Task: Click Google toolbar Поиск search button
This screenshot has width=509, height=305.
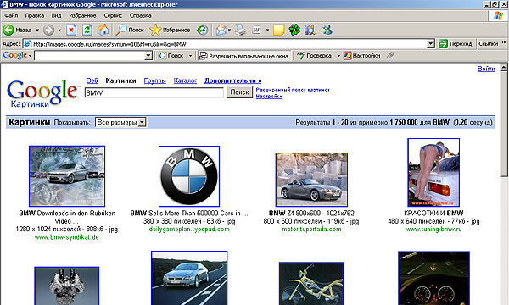Action: click(171, 56)
